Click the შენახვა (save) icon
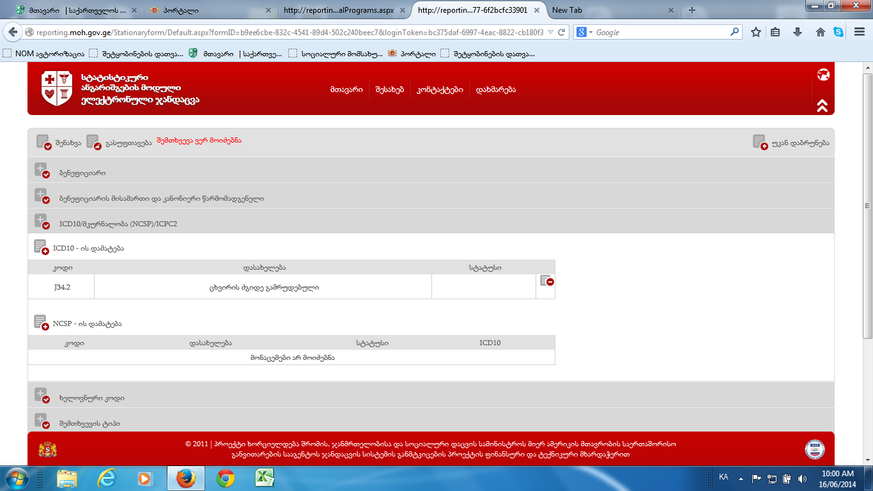 (x=43, y=143)
